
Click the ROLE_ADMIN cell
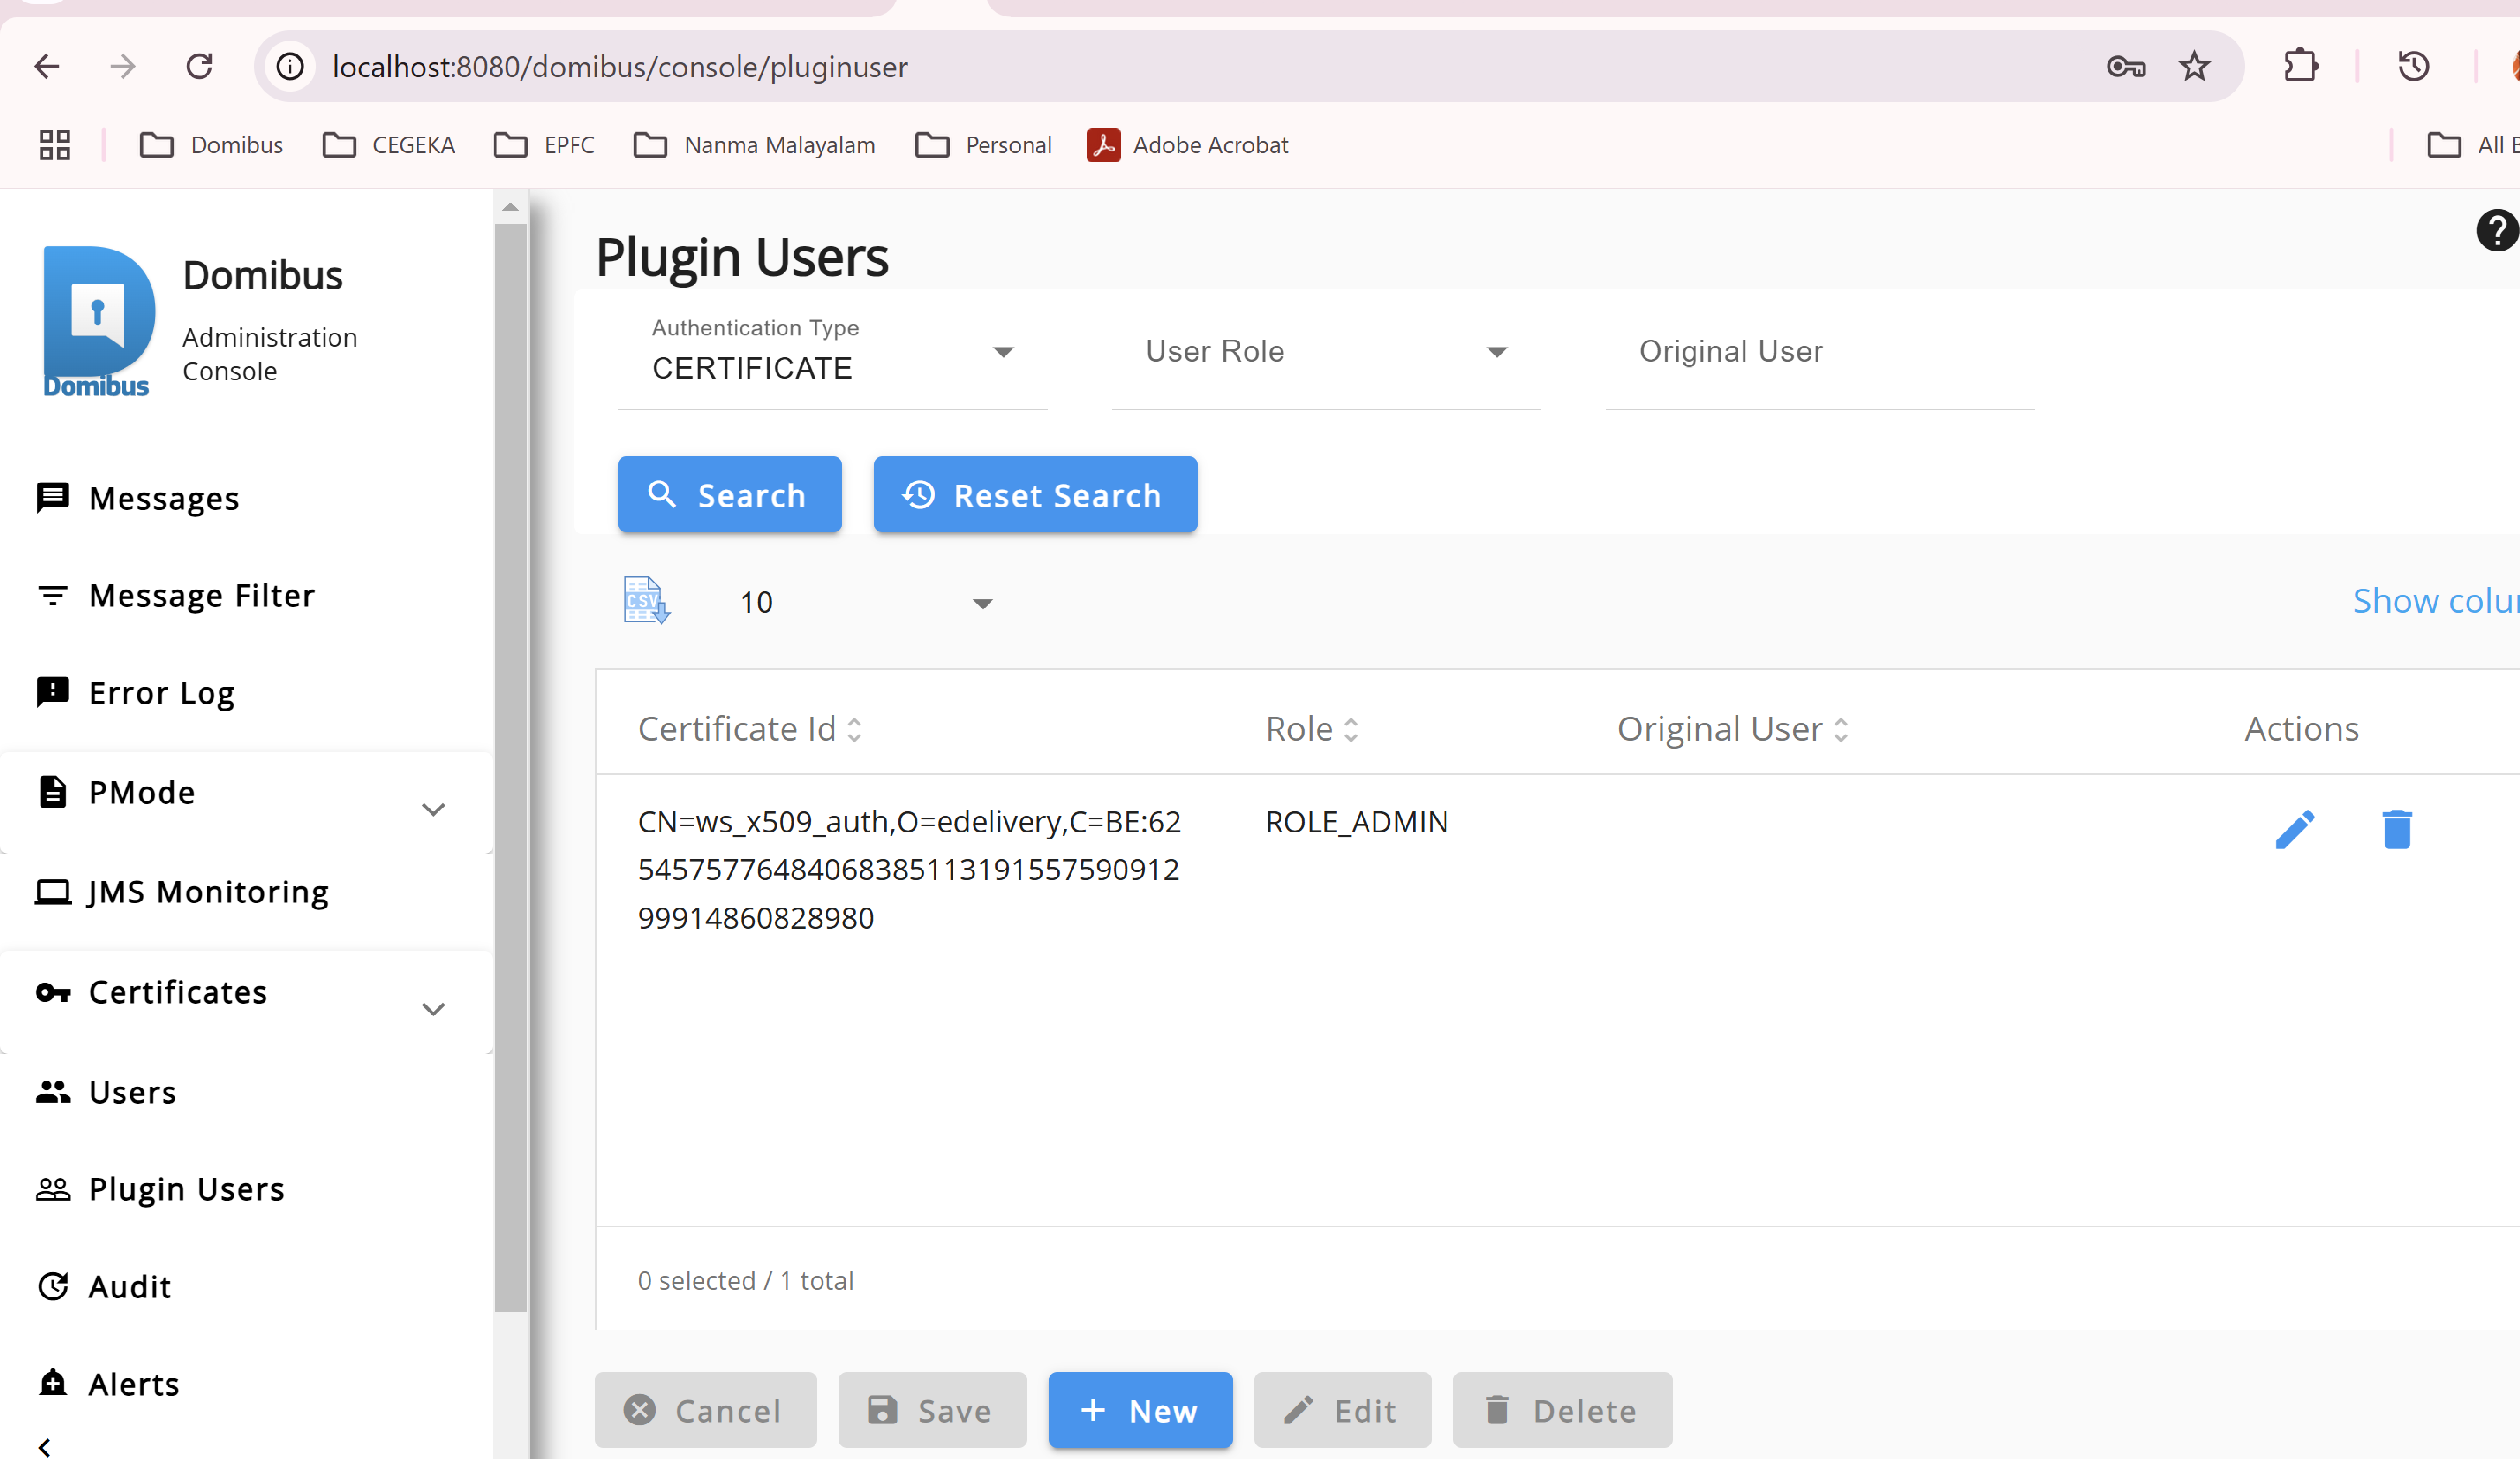(1356, 822)
